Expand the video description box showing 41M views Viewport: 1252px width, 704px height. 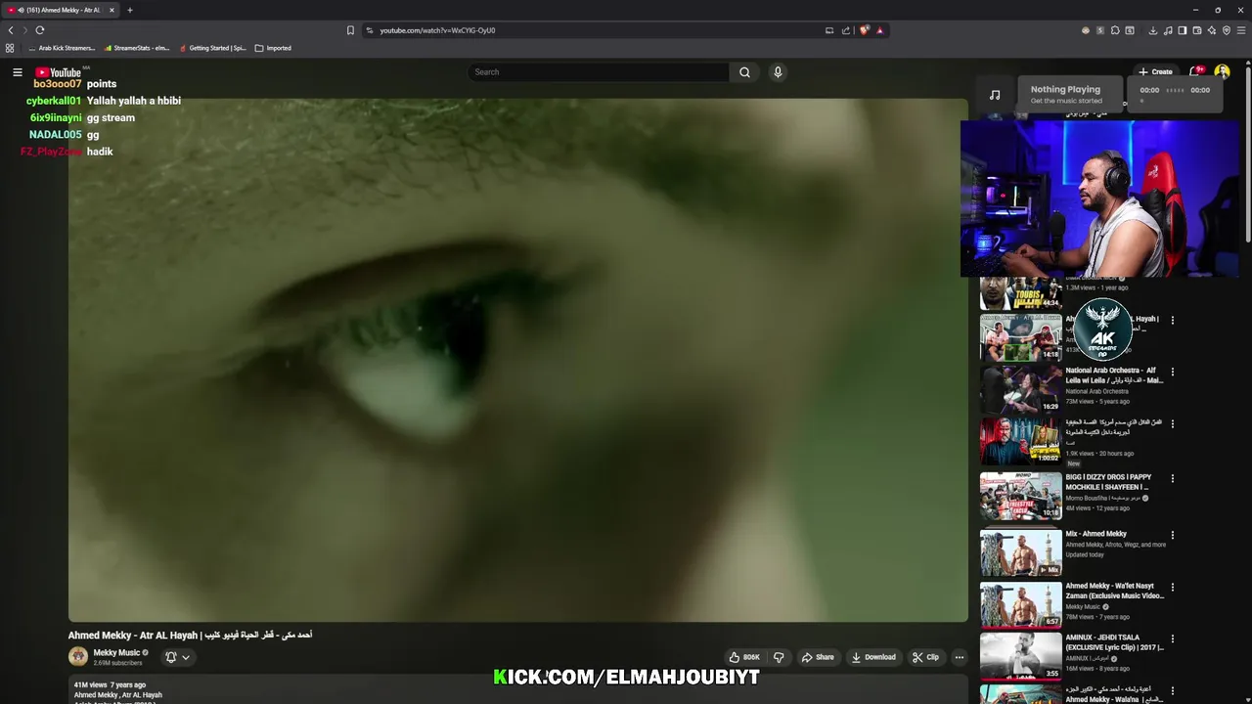click(518, 690)
